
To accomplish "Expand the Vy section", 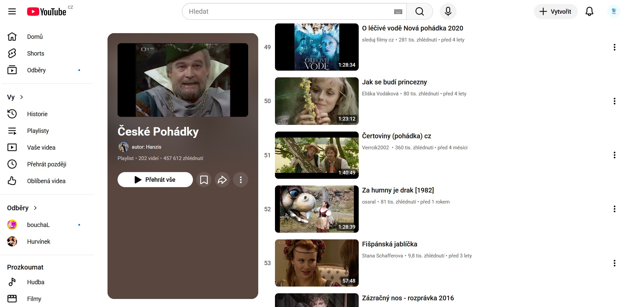I will click(x=15, y=97).
